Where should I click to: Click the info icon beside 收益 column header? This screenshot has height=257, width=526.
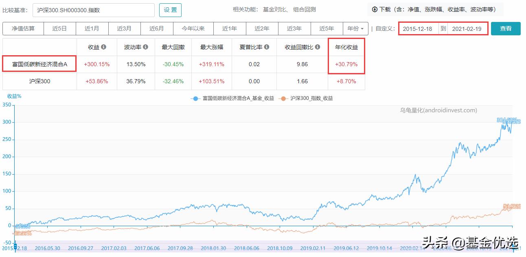pos(104,47)
